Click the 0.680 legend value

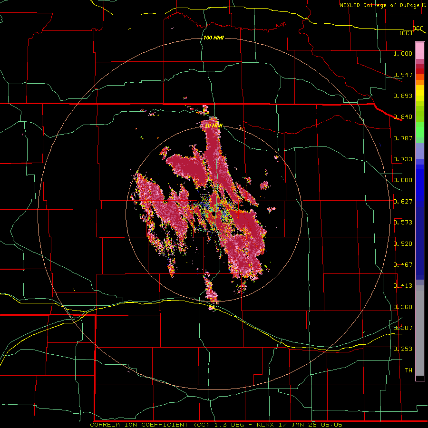[403, 180]
